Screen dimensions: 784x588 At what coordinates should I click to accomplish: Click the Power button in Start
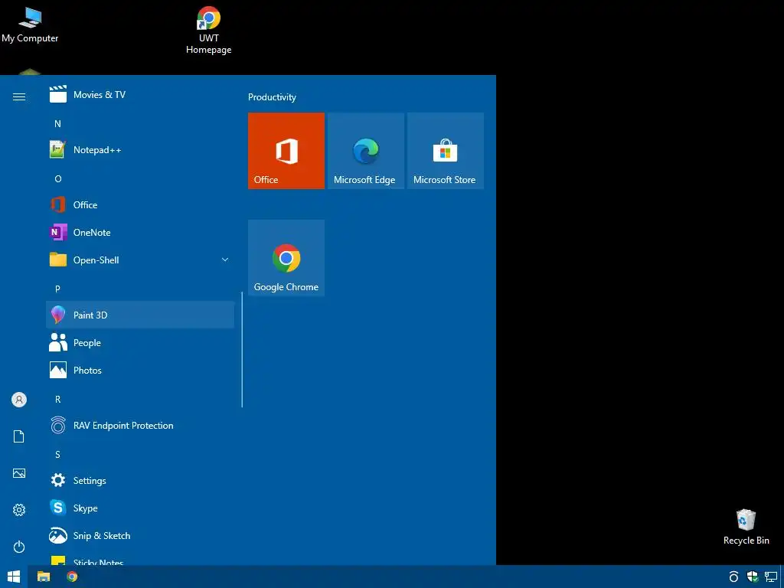(19, 547)
